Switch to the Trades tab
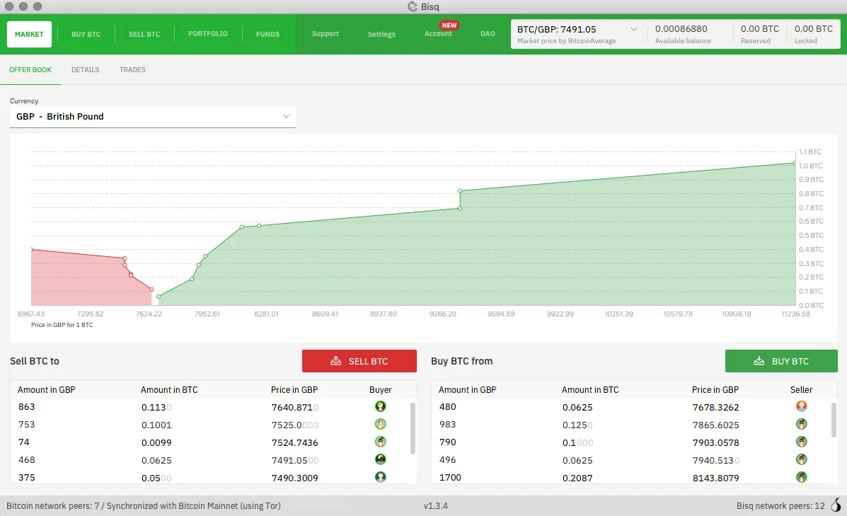This screenshot has height=516, width=847. click(x=132, y=70)
